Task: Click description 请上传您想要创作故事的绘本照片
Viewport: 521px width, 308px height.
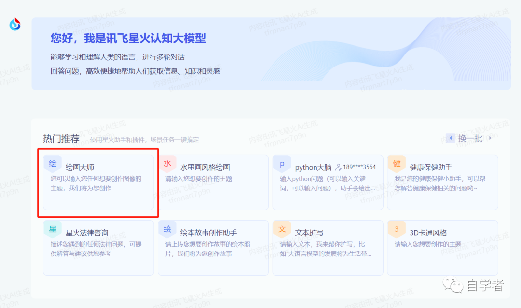Action: pos(207,249)
